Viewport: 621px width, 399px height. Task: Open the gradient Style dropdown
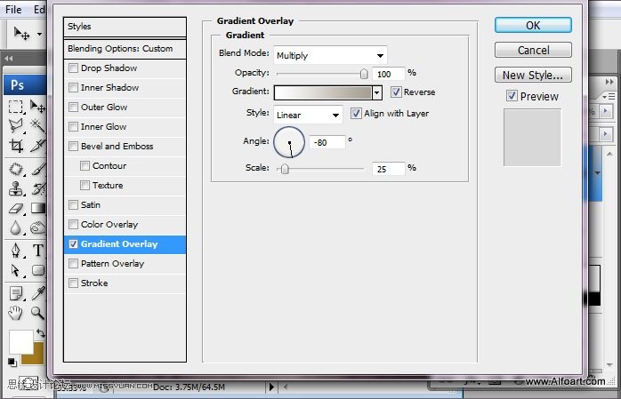[x=308, y=115]
